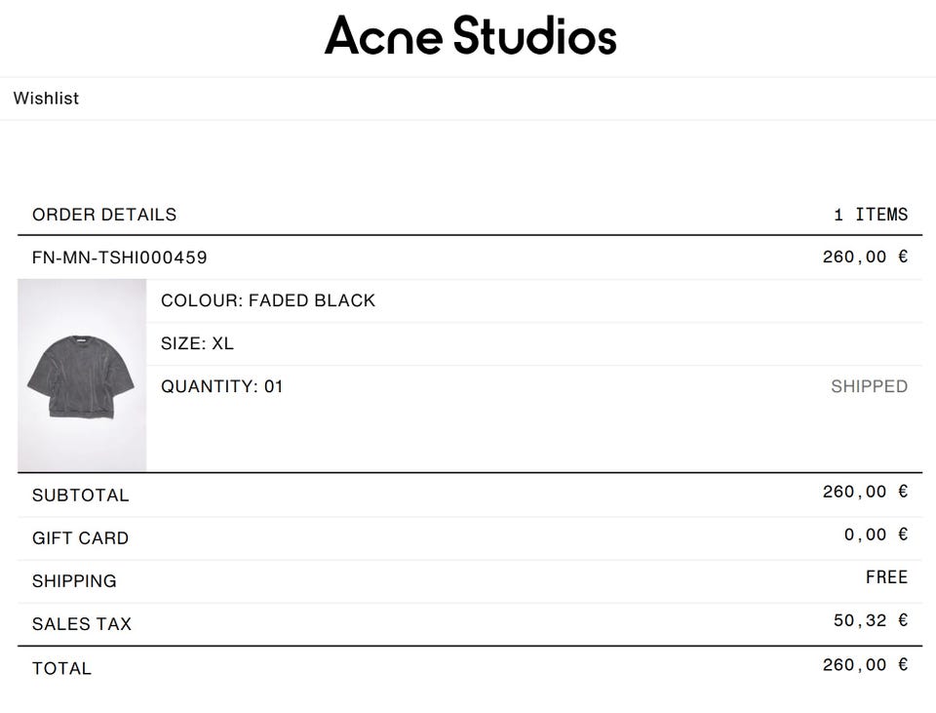
Task: Click the Acne Studios logo
Action: coord(470,36)
